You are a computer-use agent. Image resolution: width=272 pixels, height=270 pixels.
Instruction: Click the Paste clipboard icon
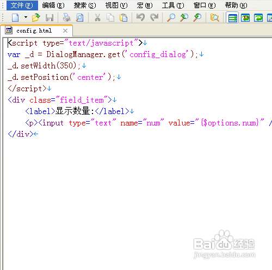click(x=123, y=18)
